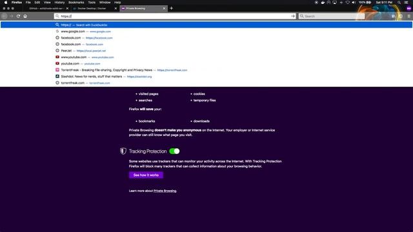The image size is (413, 232).
Task: Click the 'visited pages' bullet text
Action: pos(148,93)
